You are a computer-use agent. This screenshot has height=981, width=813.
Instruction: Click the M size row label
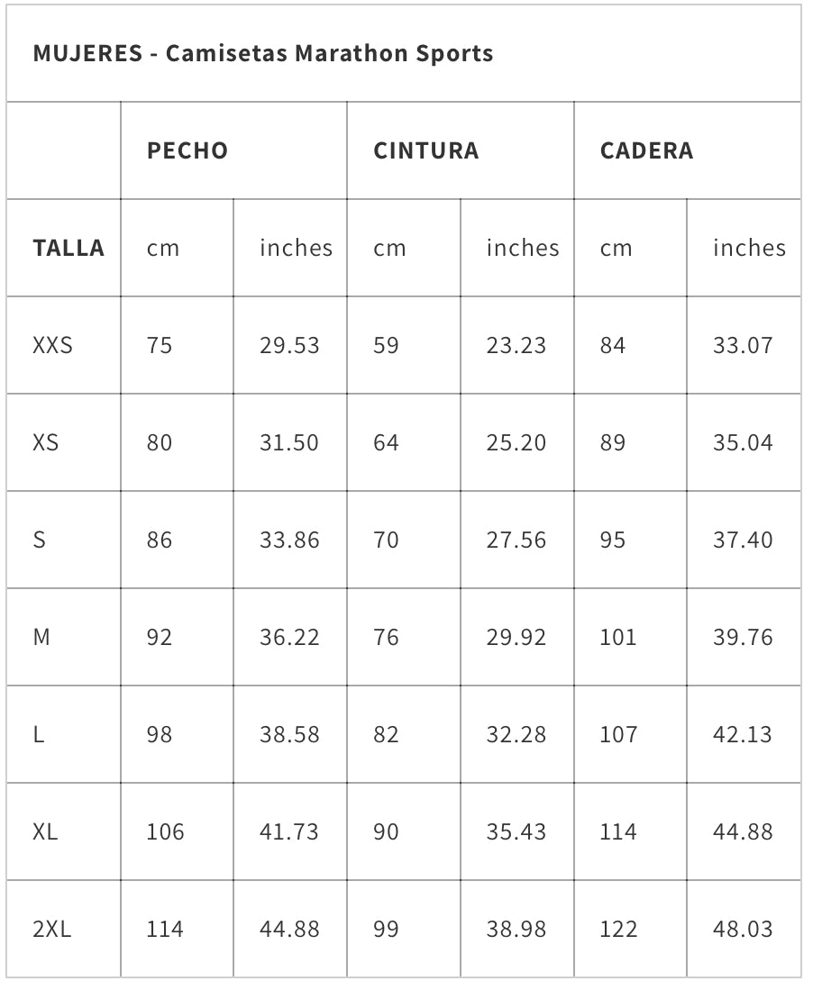(41, 637)
